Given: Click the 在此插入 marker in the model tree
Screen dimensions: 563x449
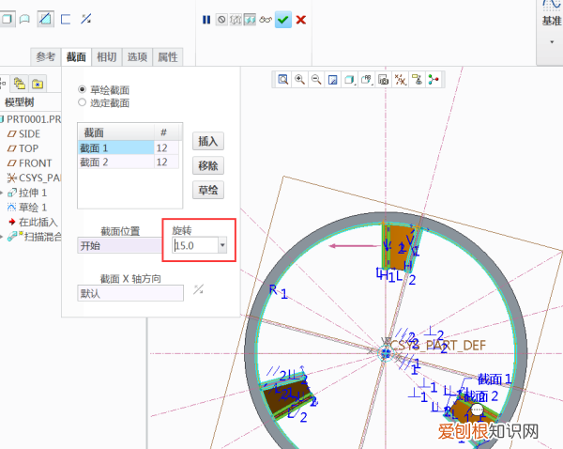Looking at the screenshot, I should tap(33, 223).
